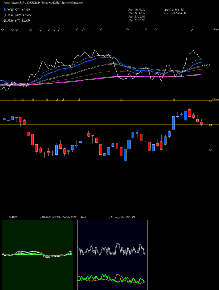Viewport: 219px width, 290px height.
Task: Click the ADX panel title
Action: [83, 217]
